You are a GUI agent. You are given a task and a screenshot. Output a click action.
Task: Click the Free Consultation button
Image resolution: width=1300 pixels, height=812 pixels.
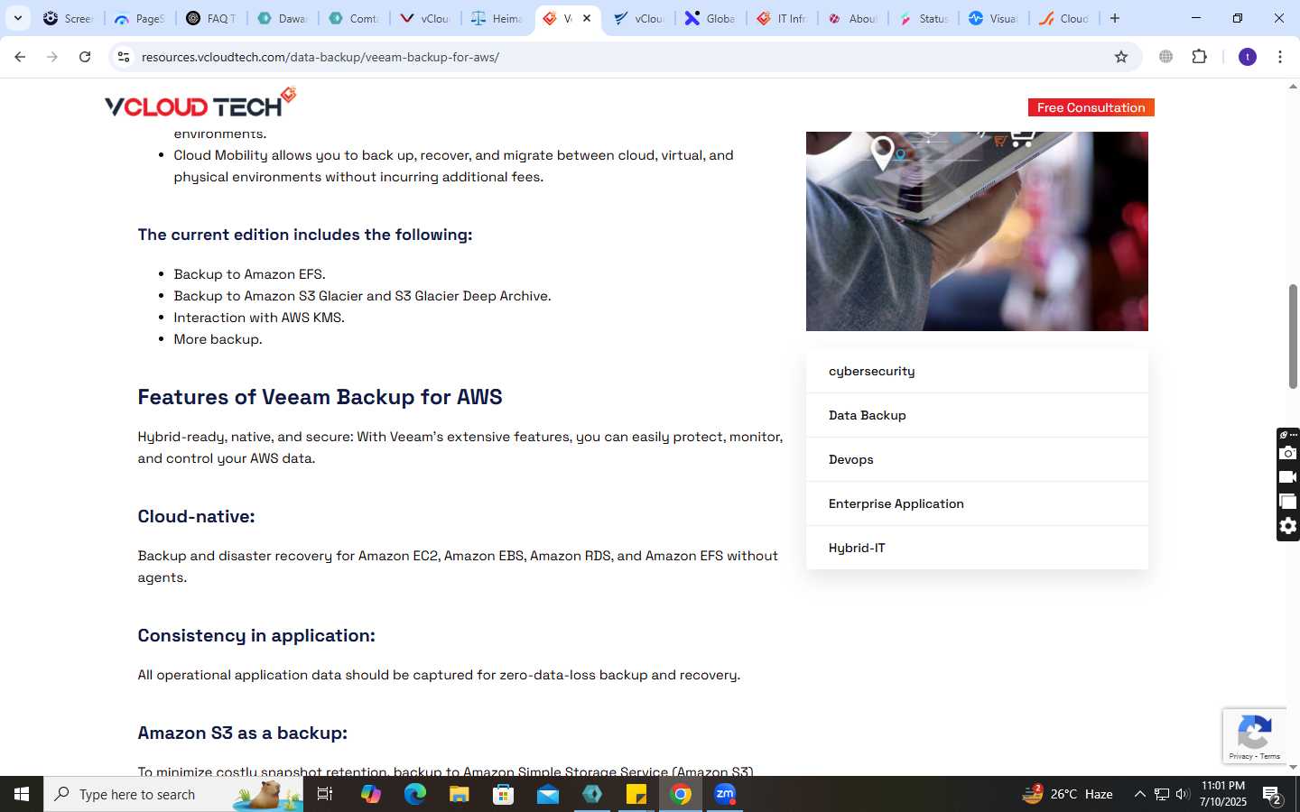(1091, 107)
